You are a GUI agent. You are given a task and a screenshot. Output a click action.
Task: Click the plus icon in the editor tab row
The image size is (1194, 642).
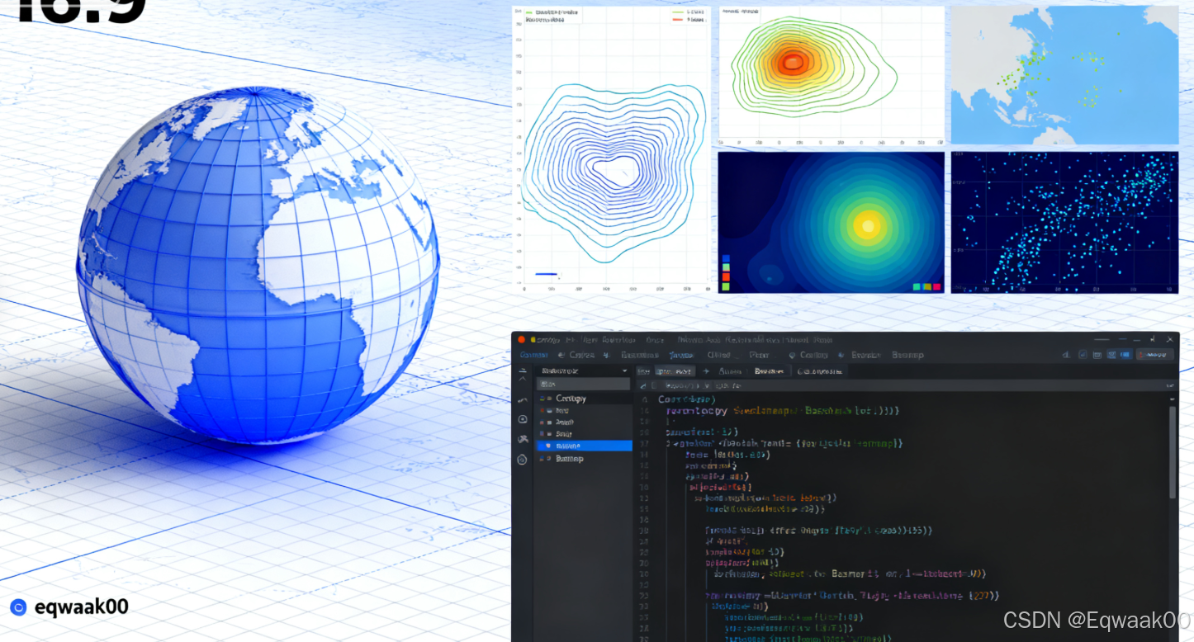tap(706, 371)
